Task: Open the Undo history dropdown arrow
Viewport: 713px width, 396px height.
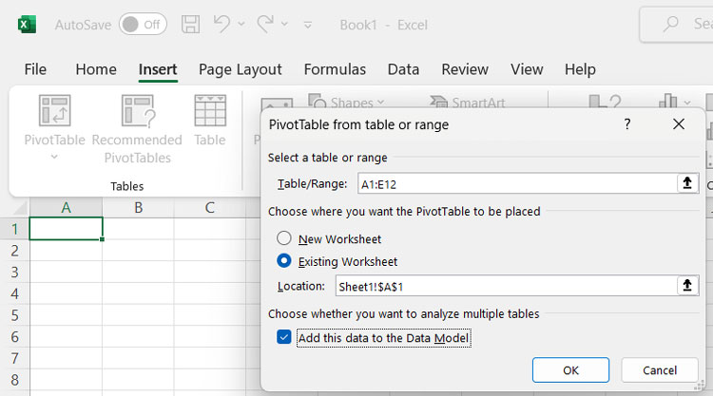Action: [241, 26]
